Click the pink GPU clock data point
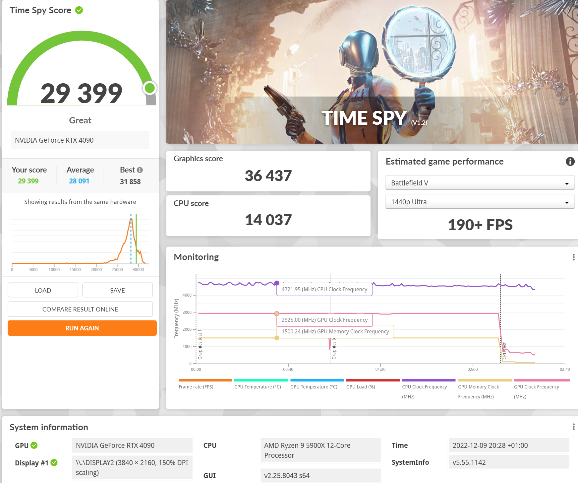Image resolution: width=578 pixels, height=483 pixels. (x=277, y=313)
